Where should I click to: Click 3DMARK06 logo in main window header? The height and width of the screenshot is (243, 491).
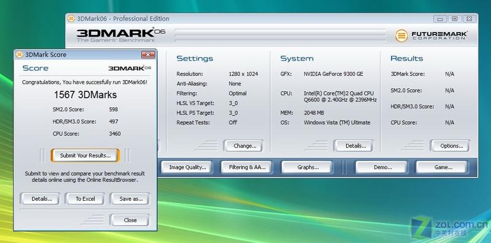pos(120,34)
